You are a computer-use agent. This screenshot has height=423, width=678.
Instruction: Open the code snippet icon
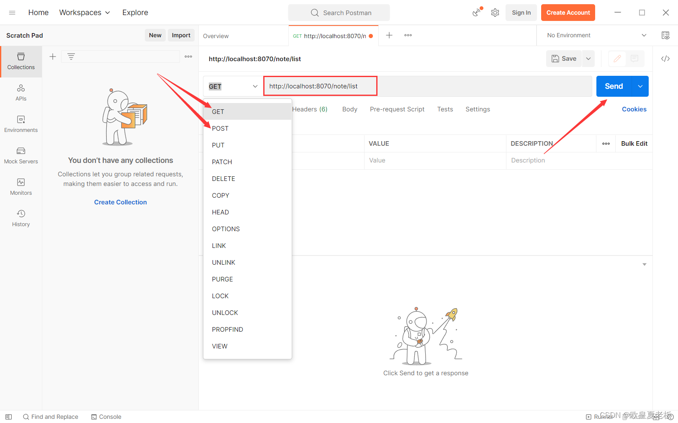point(665,59)
